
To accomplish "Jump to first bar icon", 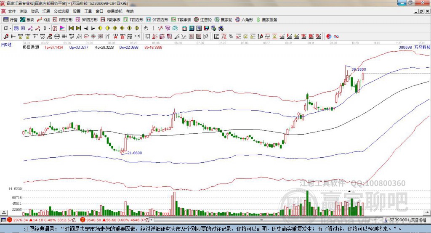I will point(71,28).
